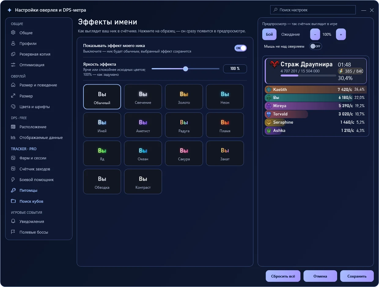Viewport: 379px width, 287px height.
Task: Click the Сохранить button
Action: [x=357, y=276]
